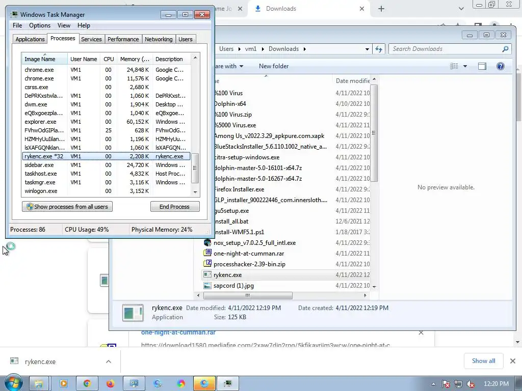Open the Share with dropdown
Screen dimensions: 522x391
229,66
